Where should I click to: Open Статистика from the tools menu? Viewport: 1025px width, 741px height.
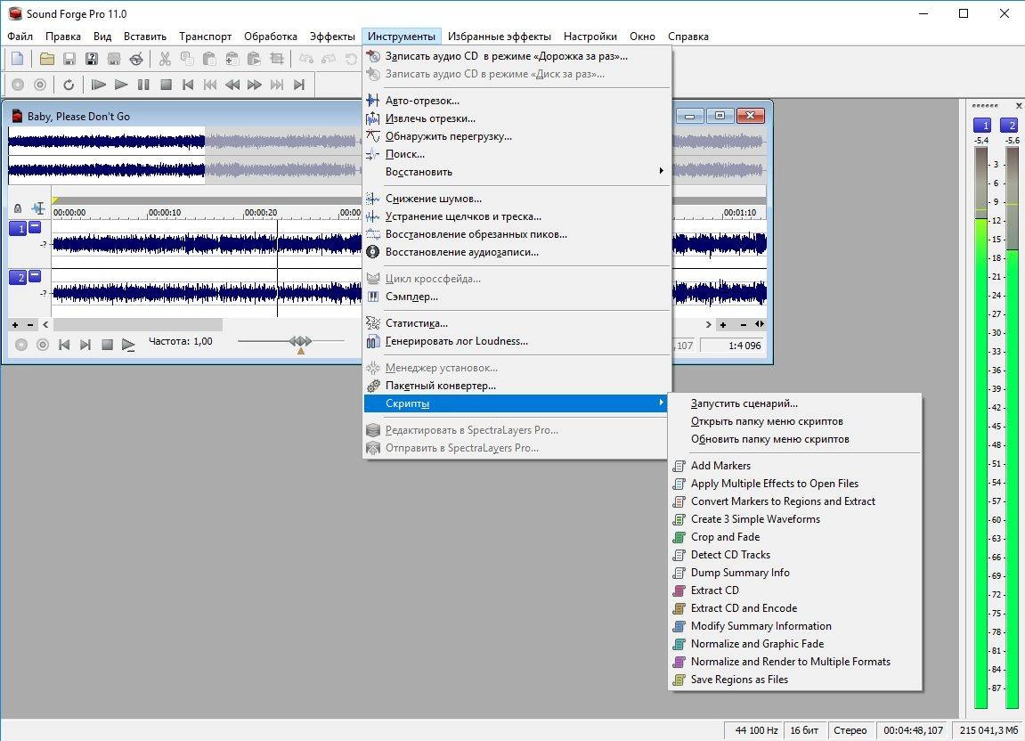(x=517, y=323)
